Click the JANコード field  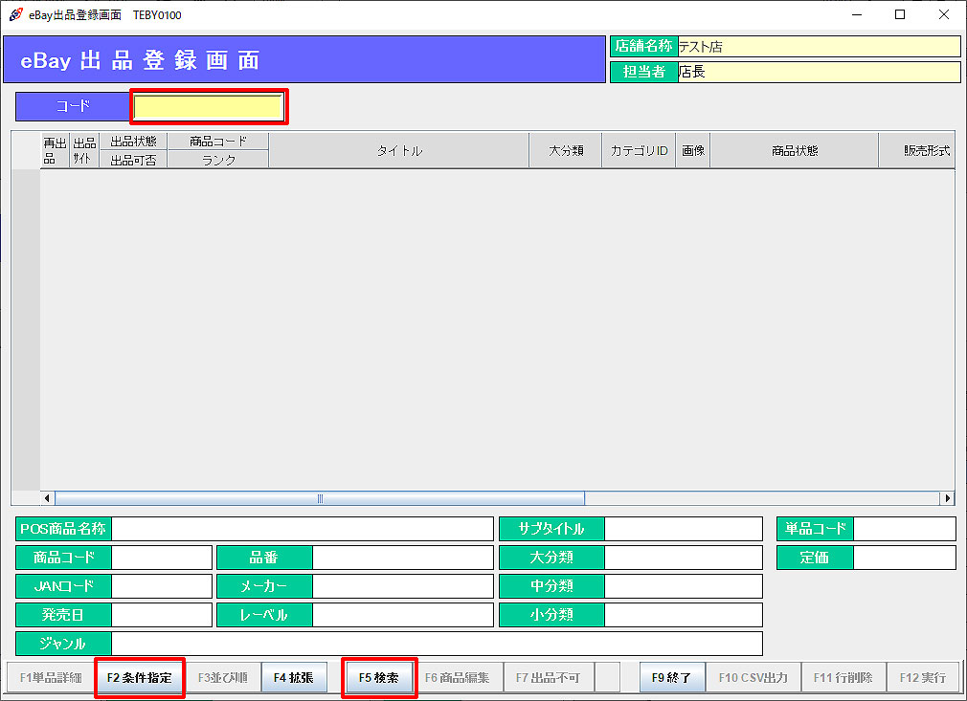(161, 586)
